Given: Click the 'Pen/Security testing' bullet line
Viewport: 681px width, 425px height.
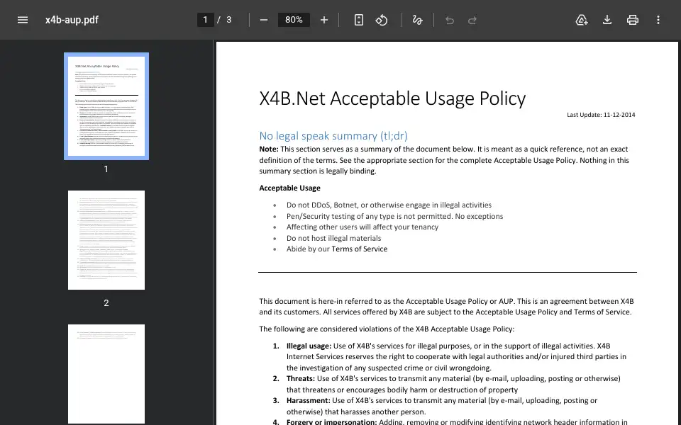Looking at the screenshot, I should click(395, 216).
